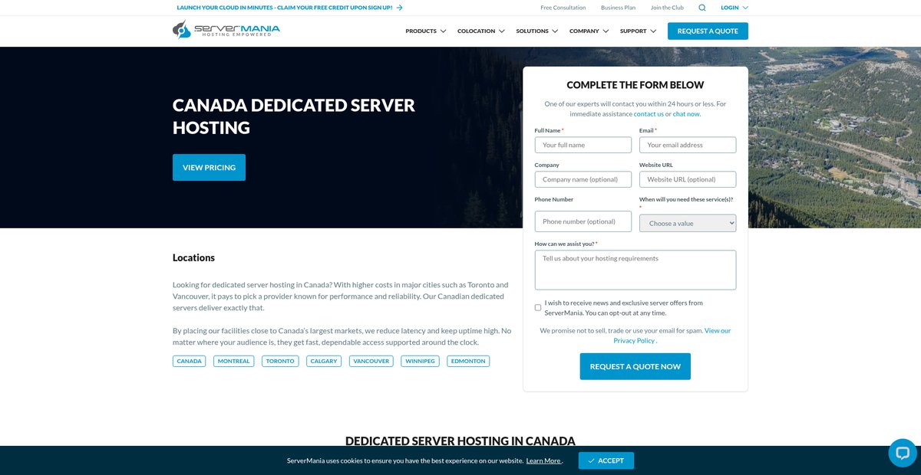Viewport: 921px width, 475px height.
Task: Open the Business Plan link
Action: pyautogui.click(x=619, y=8)
